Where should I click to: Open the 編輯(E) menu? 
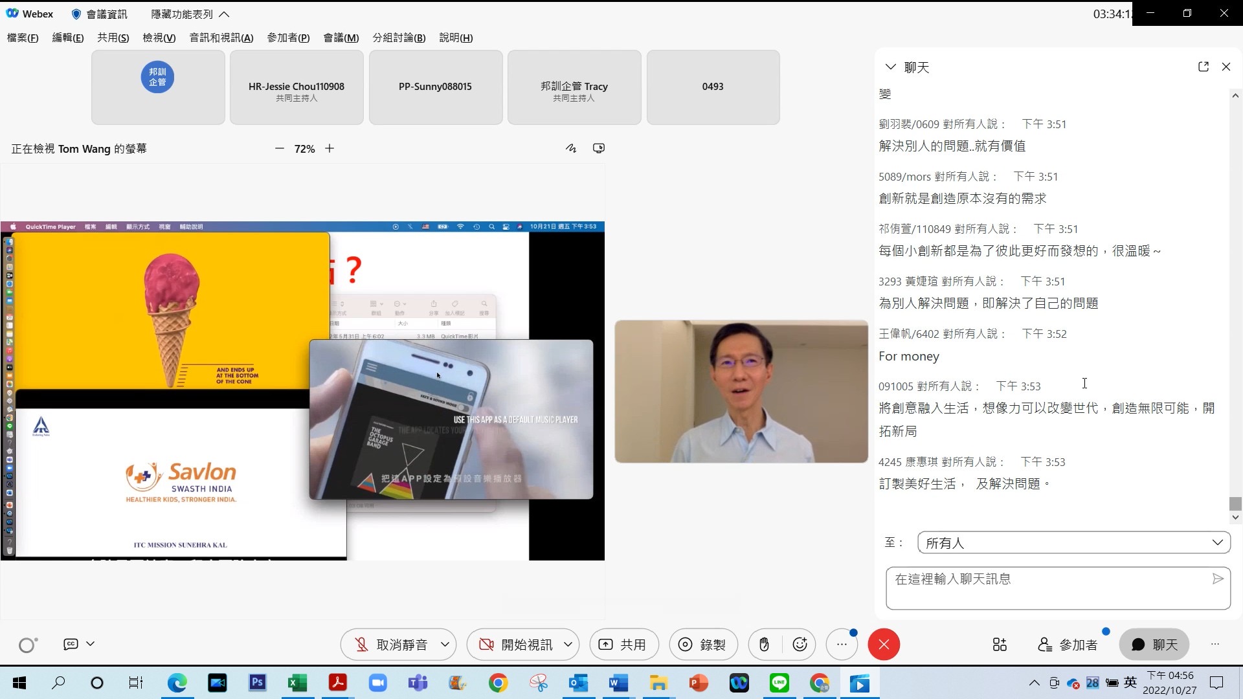(x=68, y=38)
